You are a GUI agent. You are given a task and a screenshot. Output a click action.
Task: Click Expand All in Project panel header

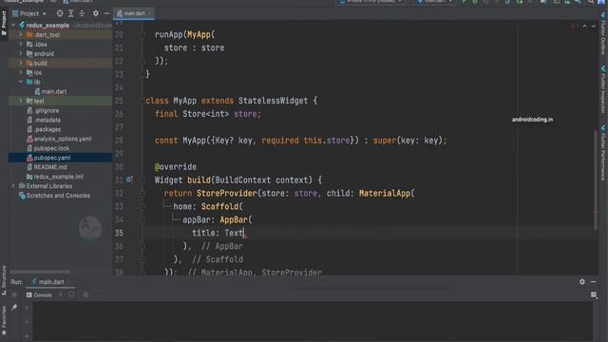[x=71, y=13]
